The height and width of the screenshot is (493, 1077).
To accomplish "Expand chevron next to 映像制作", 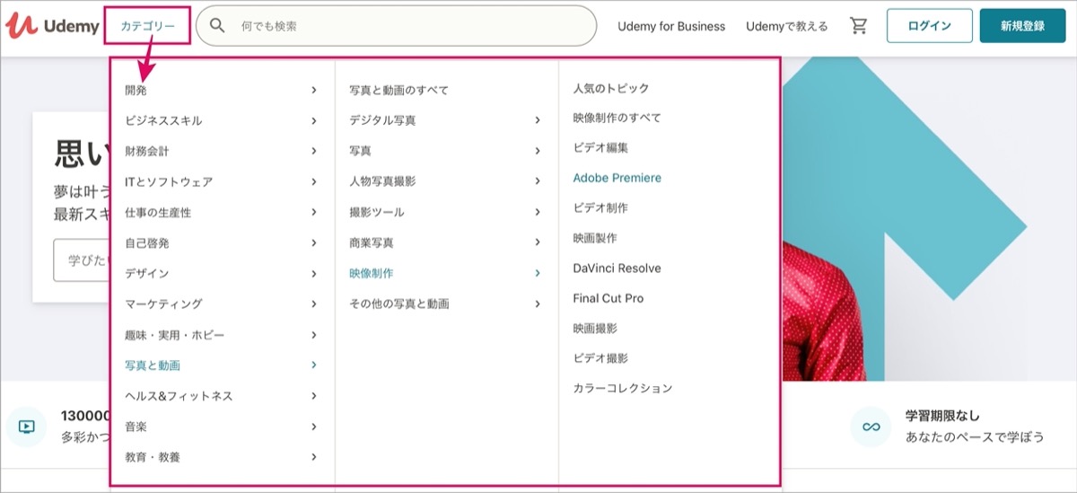I will (x=538, y=273).
